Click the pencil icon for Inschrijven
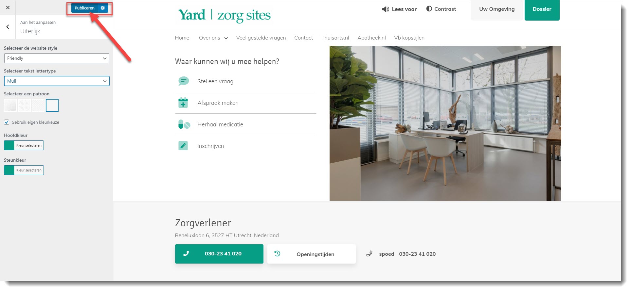 click(x=183, y=146)
